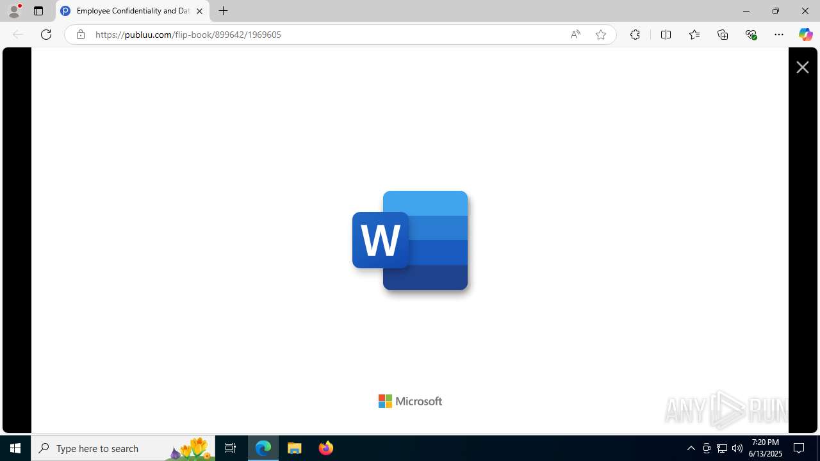
Task: View site information lock icon
Action: 80,35
